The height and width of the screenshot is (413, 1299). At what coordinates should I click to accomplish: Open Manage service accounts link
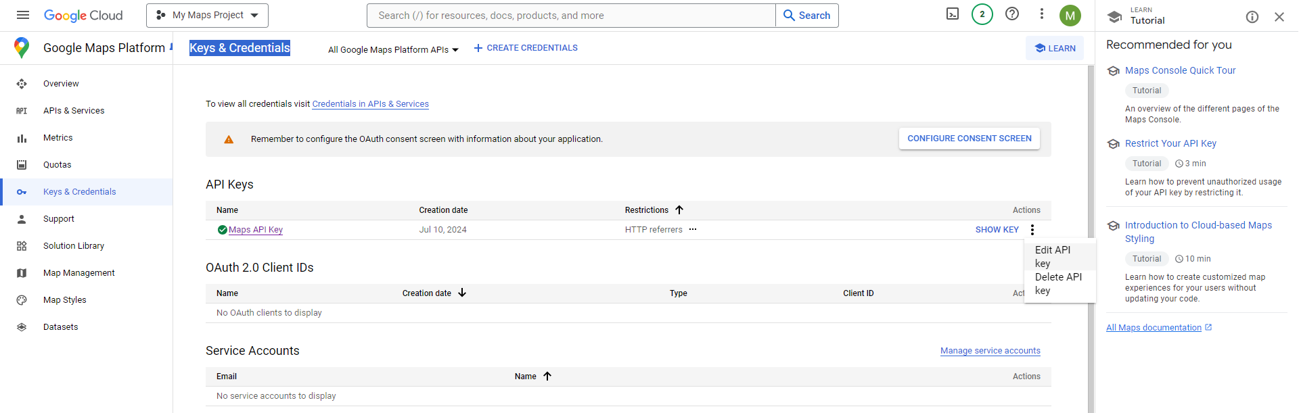990,351
